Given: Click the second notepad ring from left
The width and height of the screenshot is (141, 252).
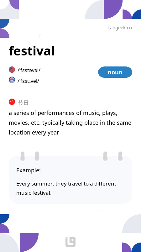Looking at the screenshot, I should click(37, 156).
